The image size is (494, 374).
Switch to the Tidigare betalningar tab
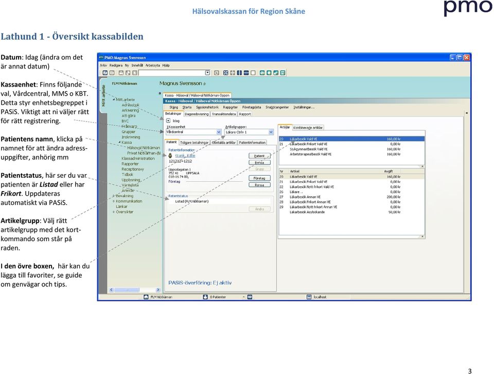coord(195,143)
